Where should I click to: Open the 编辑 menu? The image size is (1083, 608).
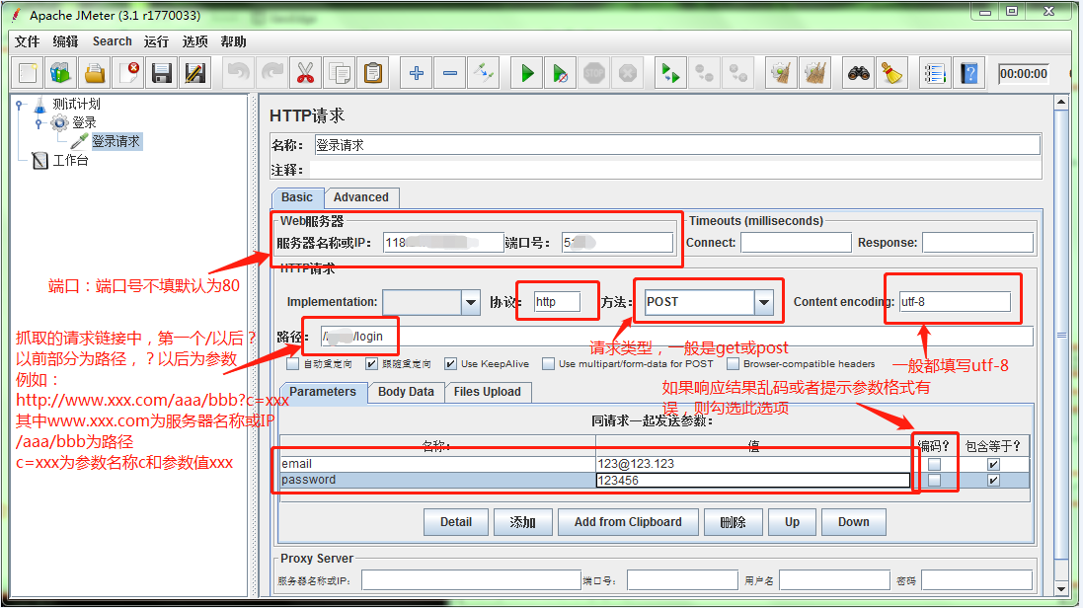click(65, 41)
